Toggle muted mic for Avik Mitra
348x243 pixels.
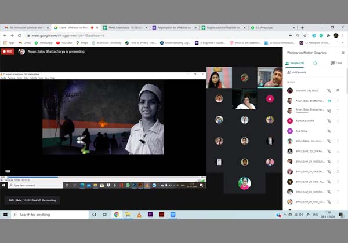click(x=329, y=131)
